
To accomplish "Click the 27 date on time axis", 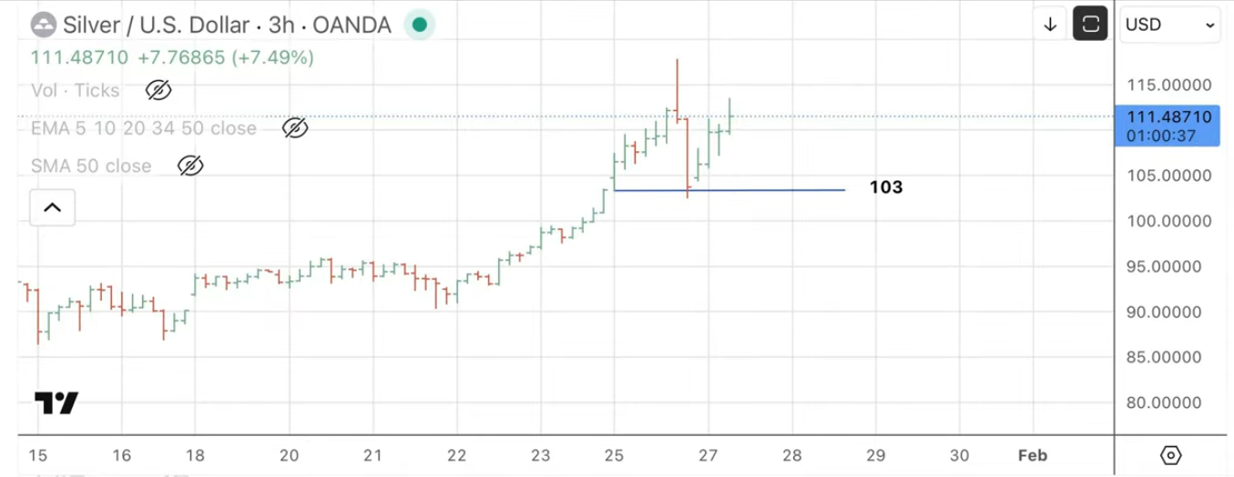I will click(709, 455).
